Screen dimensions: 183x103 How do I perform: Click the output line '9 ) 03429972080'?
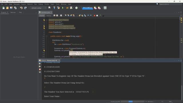(x=52, y=72)
